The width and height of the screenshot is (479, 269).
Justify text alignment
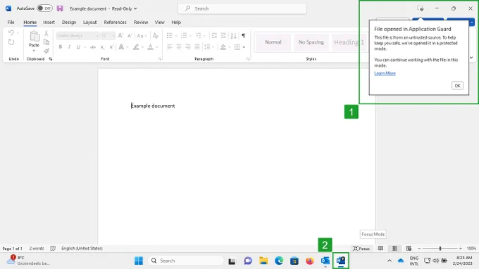pyautogui.click(x=197, y=47)
